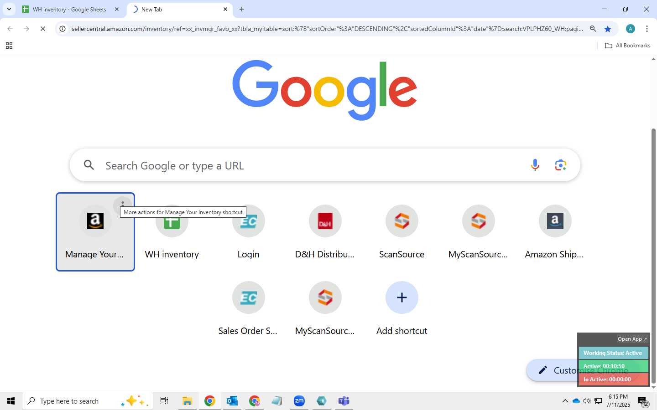Open the tab search dropdown arrow
This screenshot has width=657, height=410.
(9, 9)
